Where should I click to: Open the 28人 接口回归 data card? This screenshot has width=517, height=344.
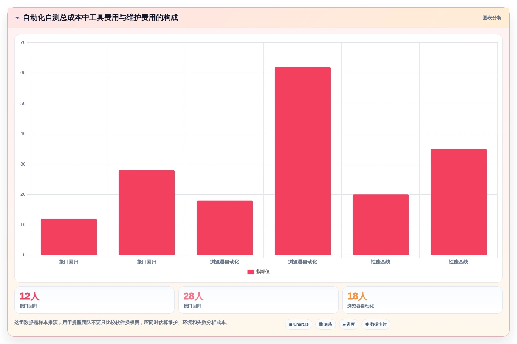click(258, 300)
